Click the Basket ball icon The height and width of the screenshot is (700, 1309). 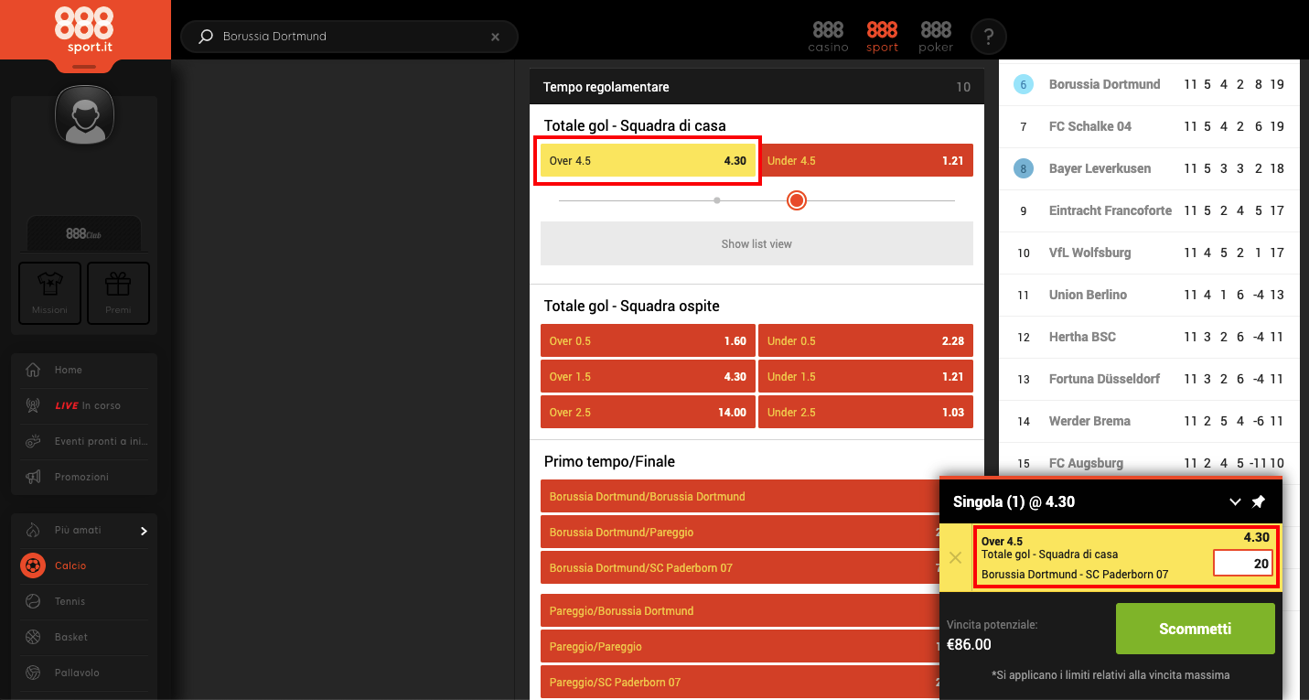tap(33, 637)
